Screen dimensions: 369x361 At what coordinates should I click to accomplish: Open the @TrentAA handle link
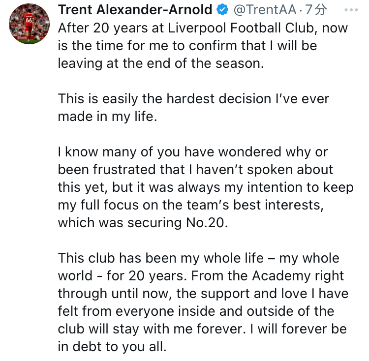pos(266,10)
